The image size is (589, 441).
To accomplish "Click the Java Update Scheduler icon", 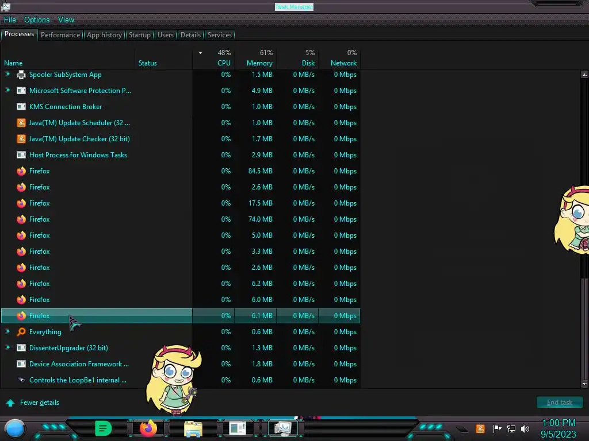I will [x=21, y=123].
